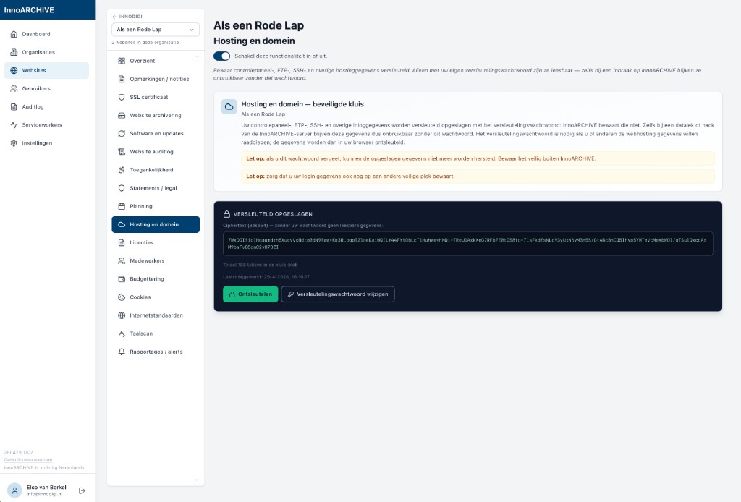
Task: Open the Dashboard menu item
Action: pyautogui.click(x=36, y=34)
